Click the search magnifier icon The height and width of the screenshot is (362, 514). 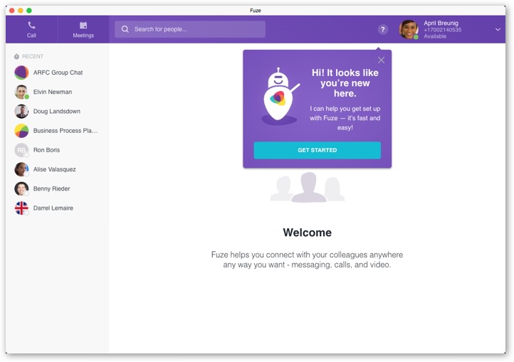125,29
